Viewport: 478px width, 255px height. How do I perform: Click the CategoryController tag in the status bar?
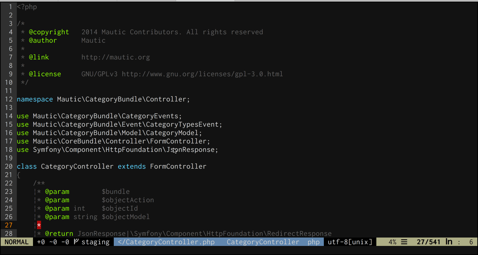263,242
